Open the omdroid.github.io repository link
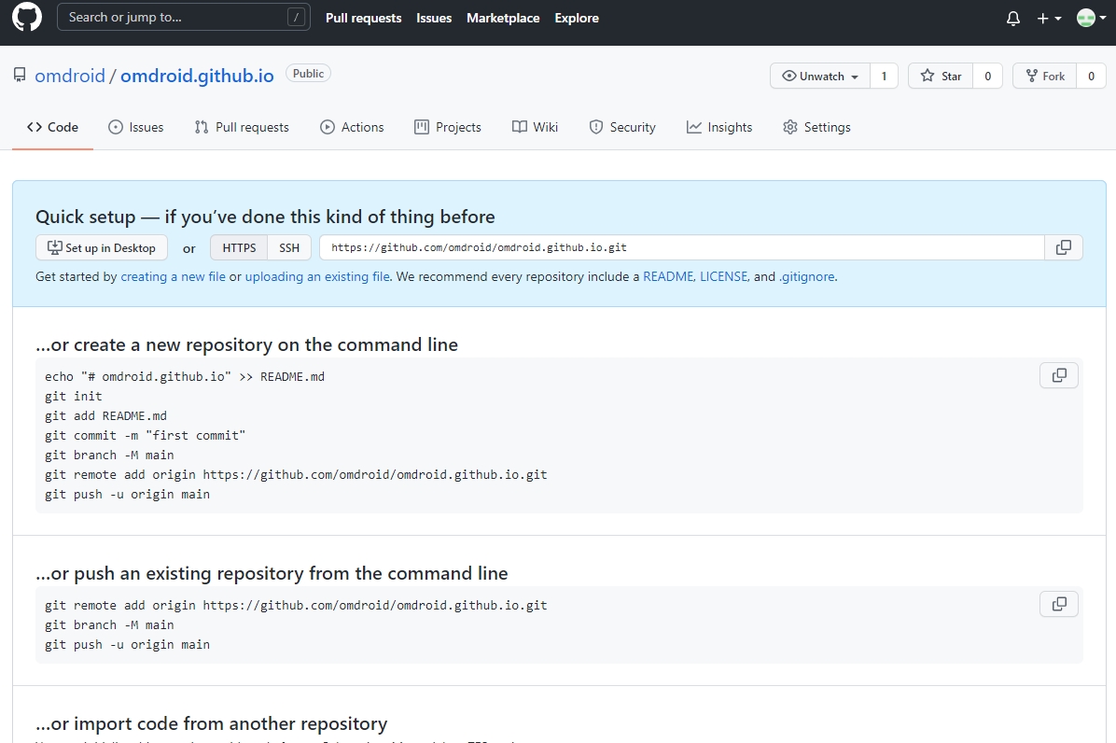 point(197,76)
